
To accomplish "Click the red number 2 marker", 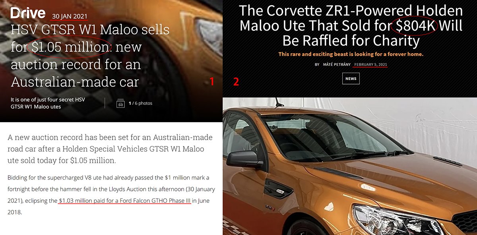I will 236,82.
